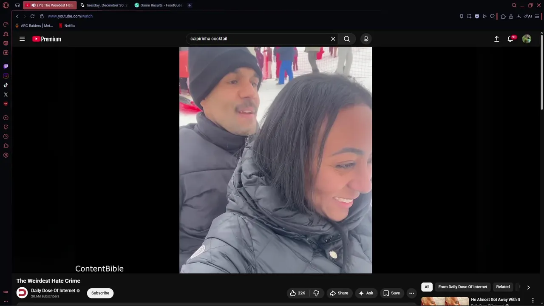Image resolution: width=544 pixels, height=306 pixels.
Task: Reload the current YouTube page
Action: 32,16
